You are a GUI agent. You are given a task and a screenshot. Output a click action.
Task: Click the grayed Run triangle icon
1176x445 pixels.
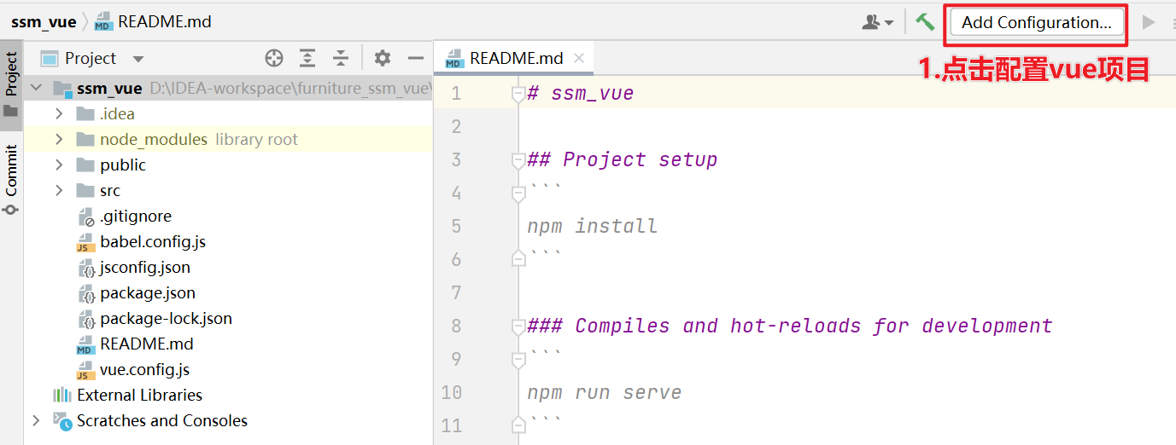(1149, 22)
